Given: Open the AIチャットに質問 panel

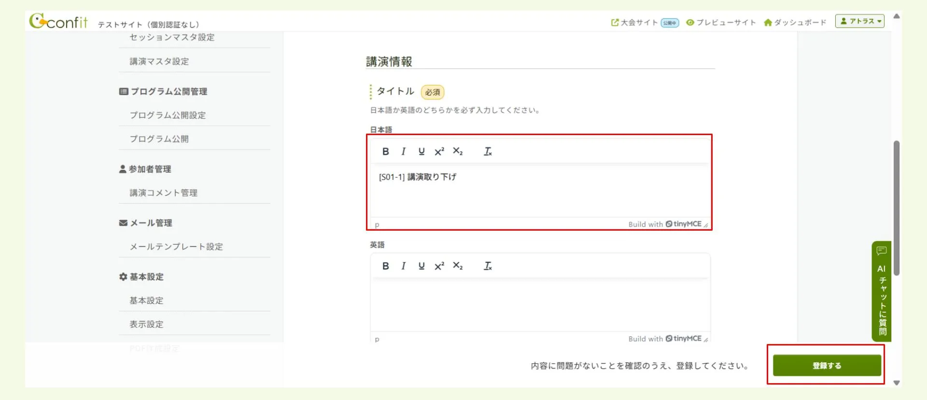Looking at the screenshot, I should (882, 291).
